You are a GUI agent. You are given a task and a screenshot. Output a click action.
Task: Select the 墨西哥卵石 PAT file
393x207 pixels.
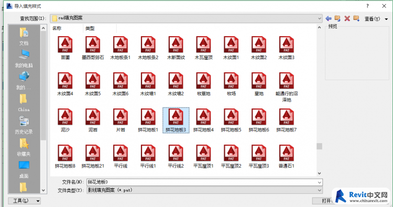pos(93,48)
